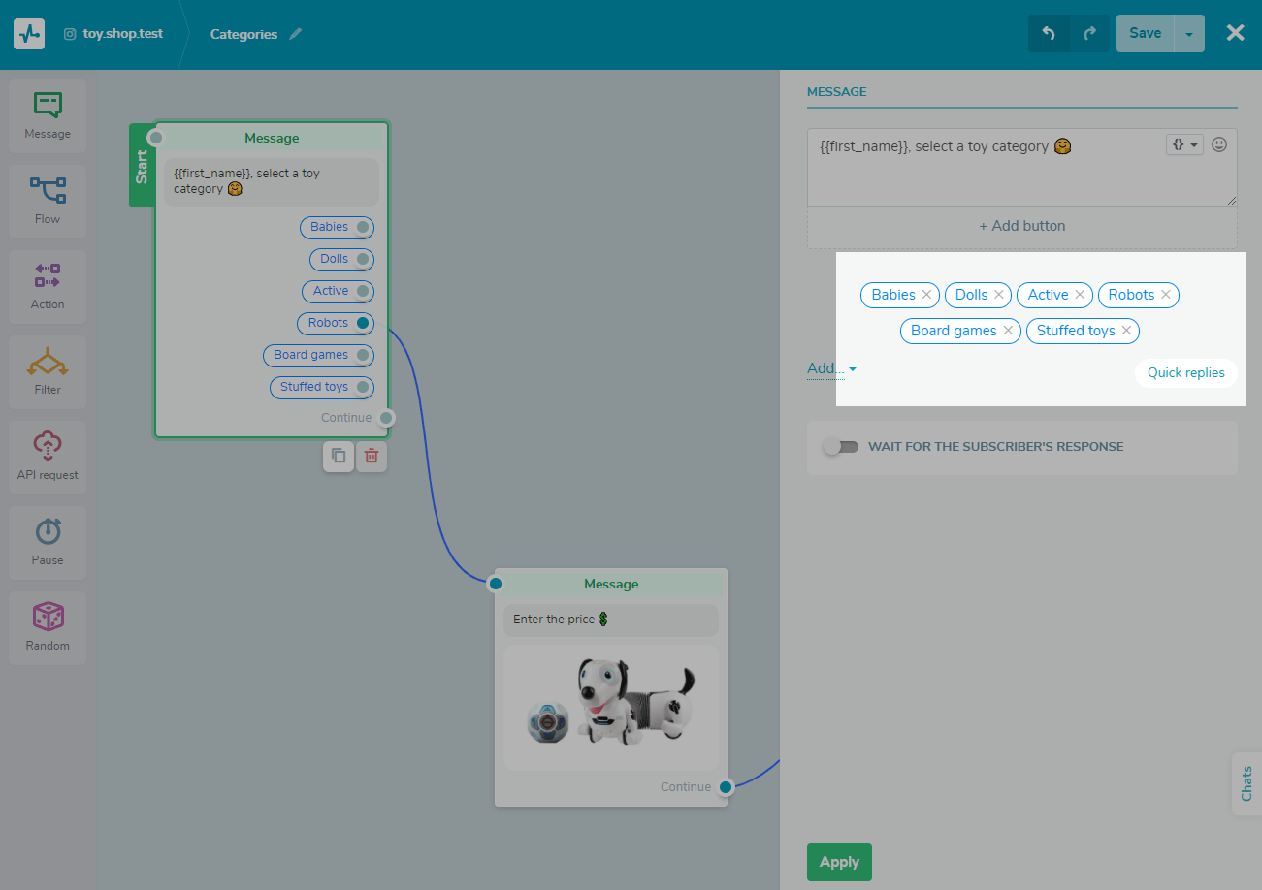This screenshot has height=890, width=1262.
Task: Add a Flow element from the sidebar
Action: (48, 202)
